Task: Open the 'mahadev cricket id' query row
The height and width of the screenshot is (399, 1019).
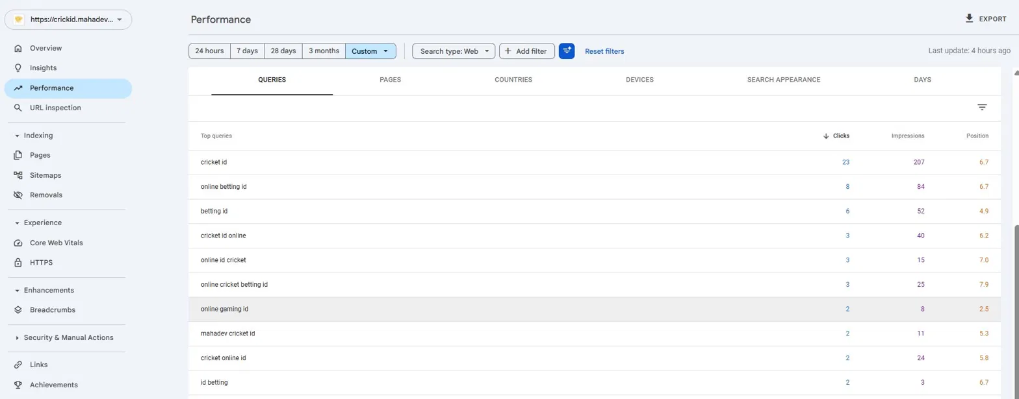Action: [595, 333]
